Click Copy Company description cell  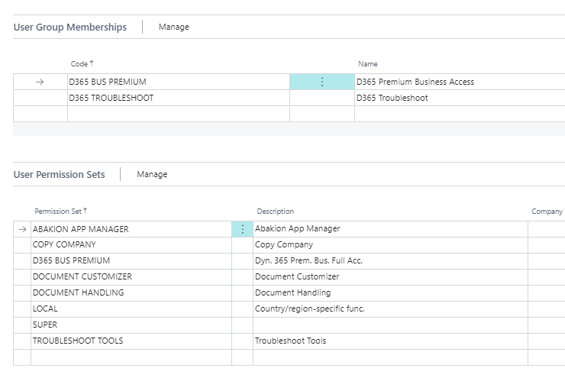[390, 244]
